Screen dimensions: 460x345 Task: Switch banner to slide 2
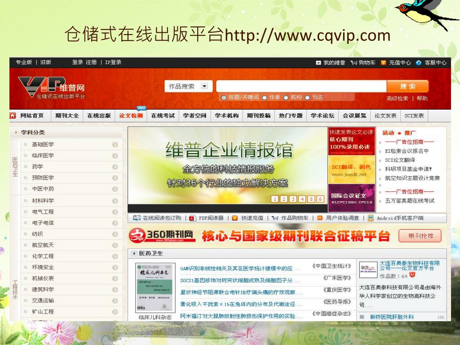(284, 199)
